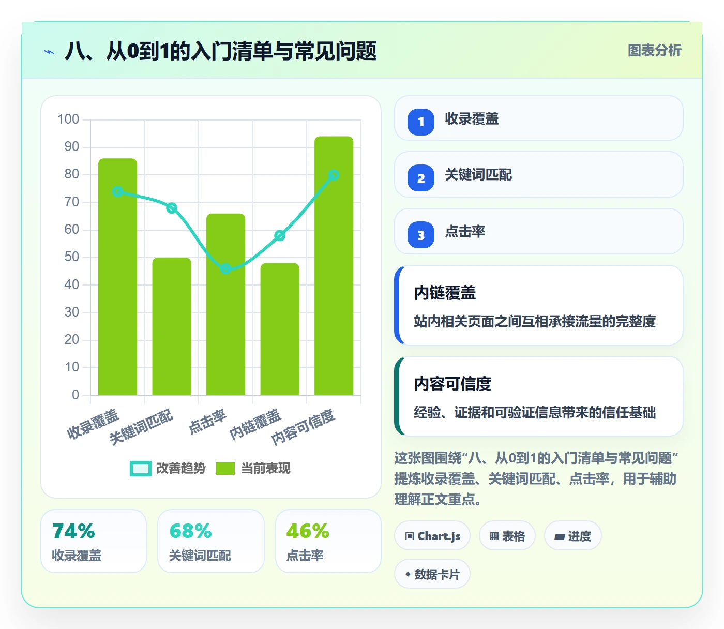The image size is (724, 629).
Task: Click the header title 八、从0到1的入门清单与常见问题
Action: 221,51
